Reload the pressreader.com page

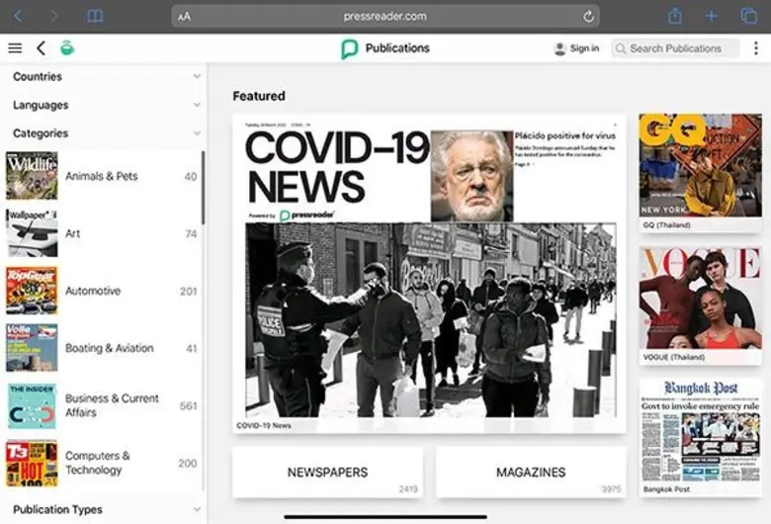588,17
